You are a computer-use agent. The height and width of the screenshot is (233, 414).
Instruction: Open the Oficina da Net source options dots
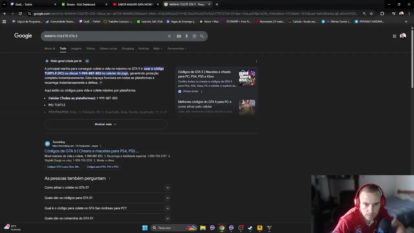pyautogui.click(x=201, y=92)
